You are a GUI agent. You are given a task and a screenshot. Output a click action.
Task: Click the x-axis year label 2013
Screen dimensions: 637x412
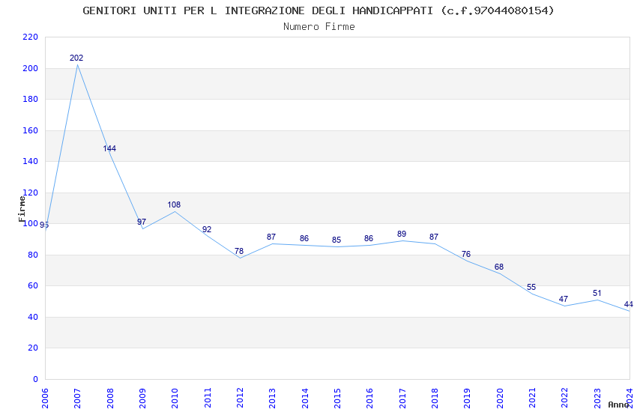[273, 399]
